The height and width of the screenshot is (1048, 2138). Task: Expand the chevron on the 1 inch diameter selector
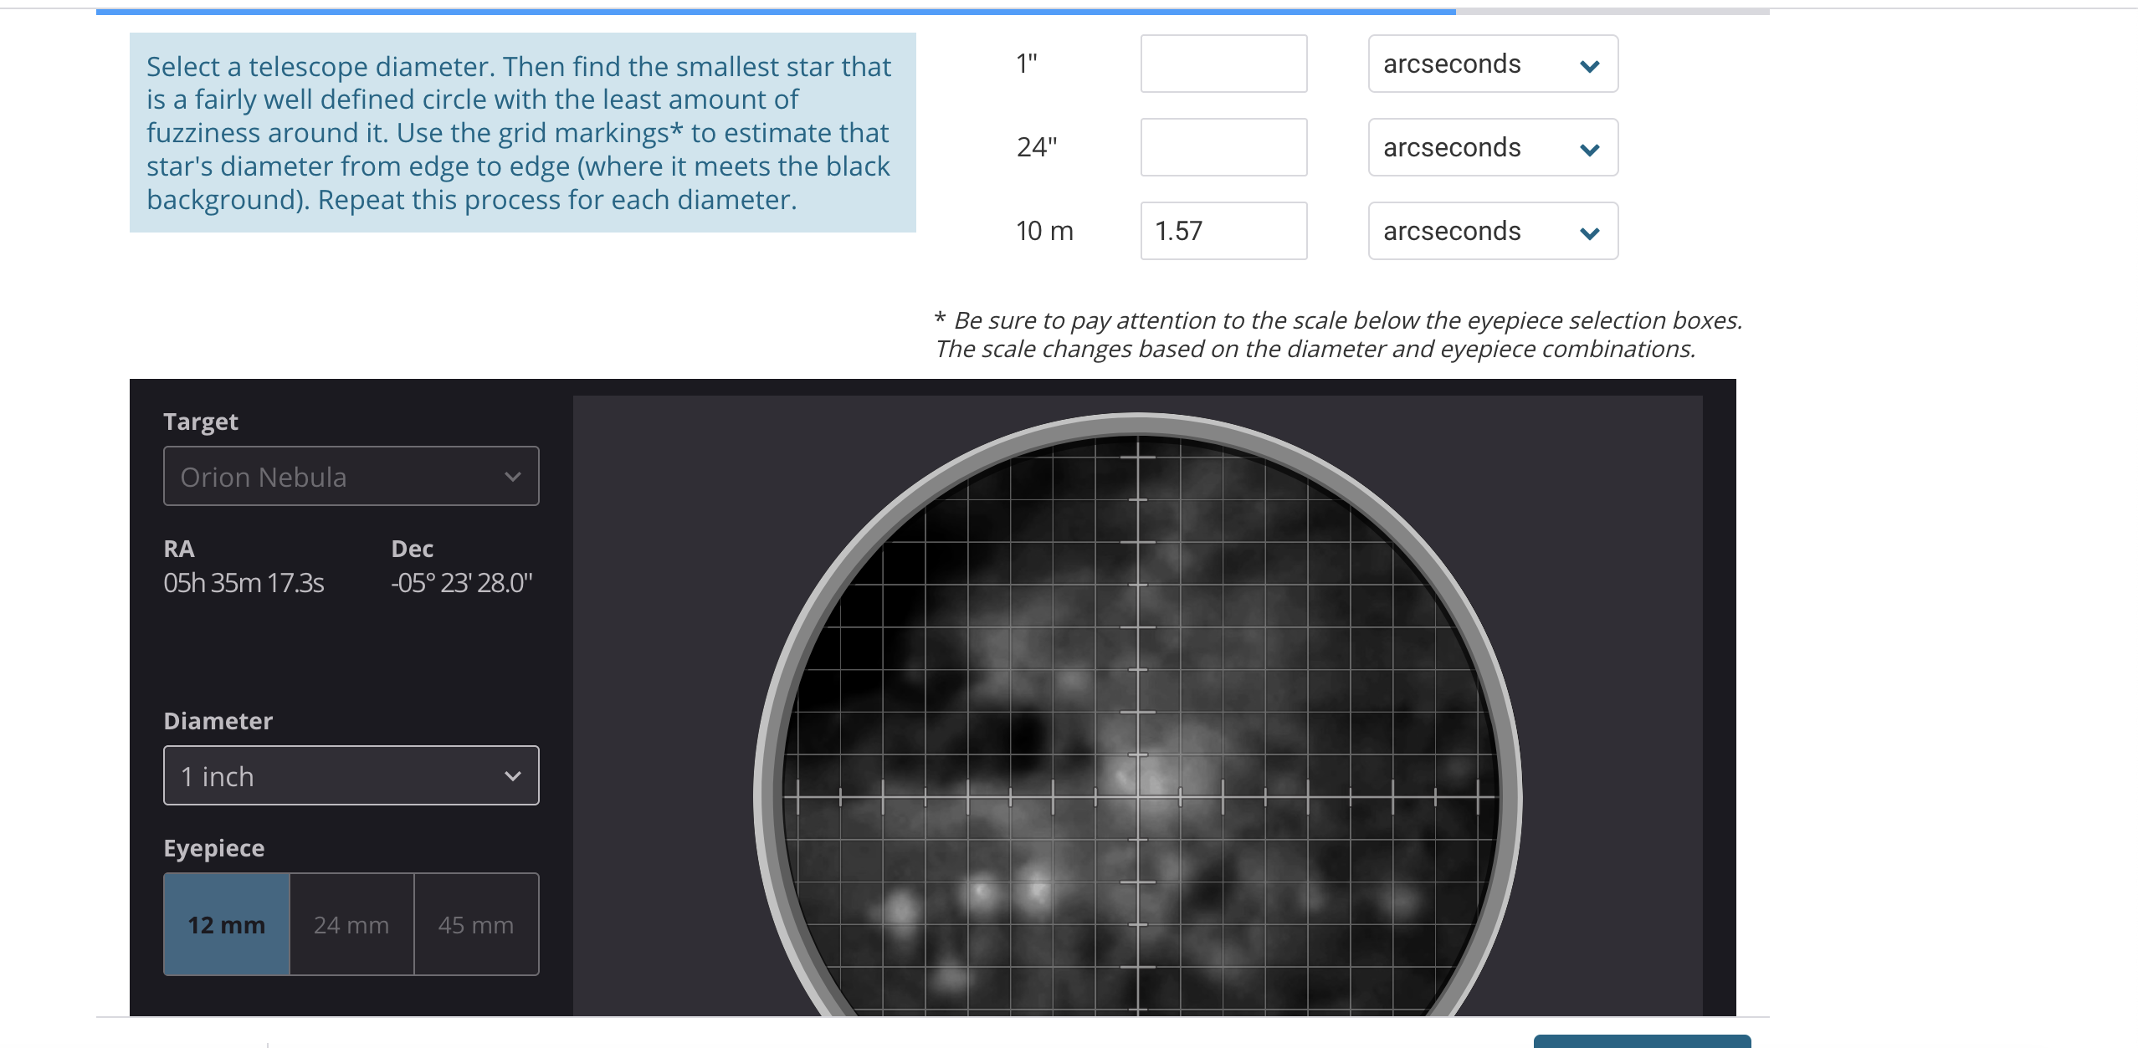514,775
